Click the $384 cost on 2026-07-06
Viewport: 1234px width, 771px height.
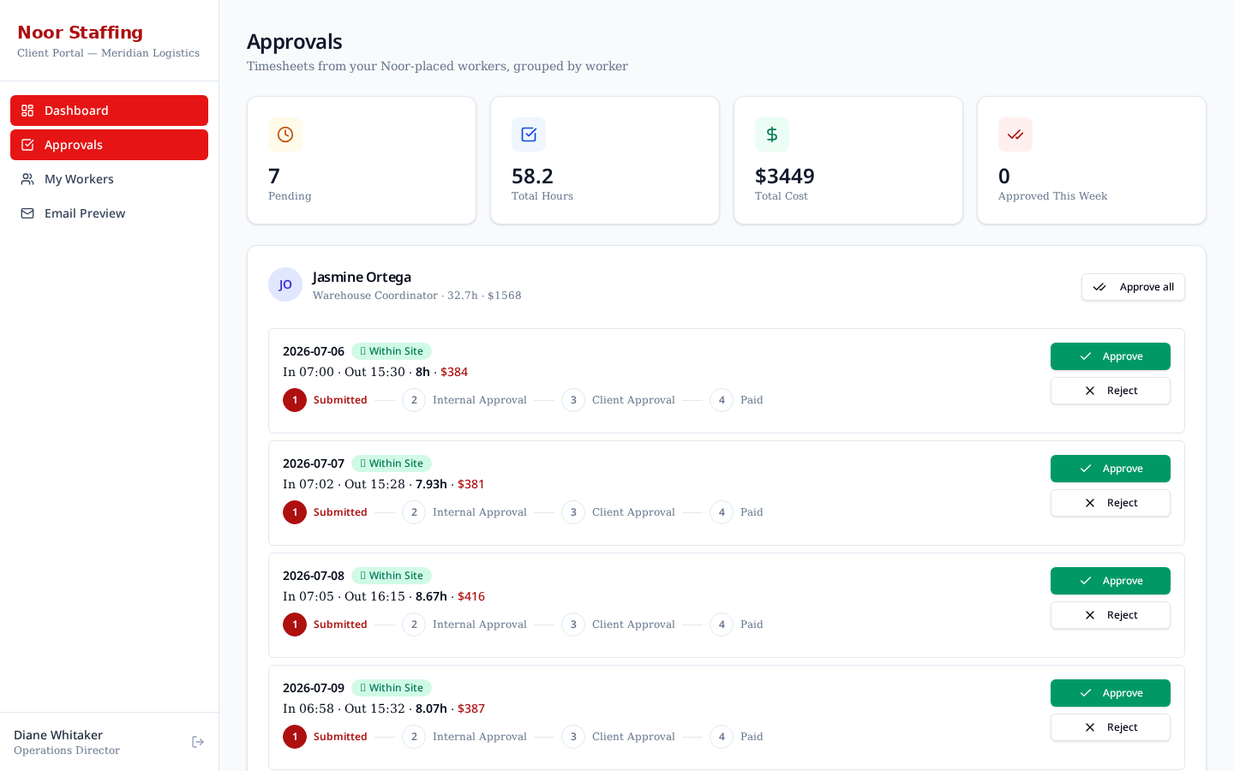(x=454, y=372)
